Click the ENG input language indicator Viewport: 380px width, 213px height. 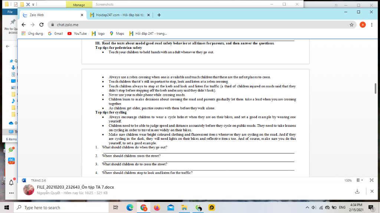(342, 207)
